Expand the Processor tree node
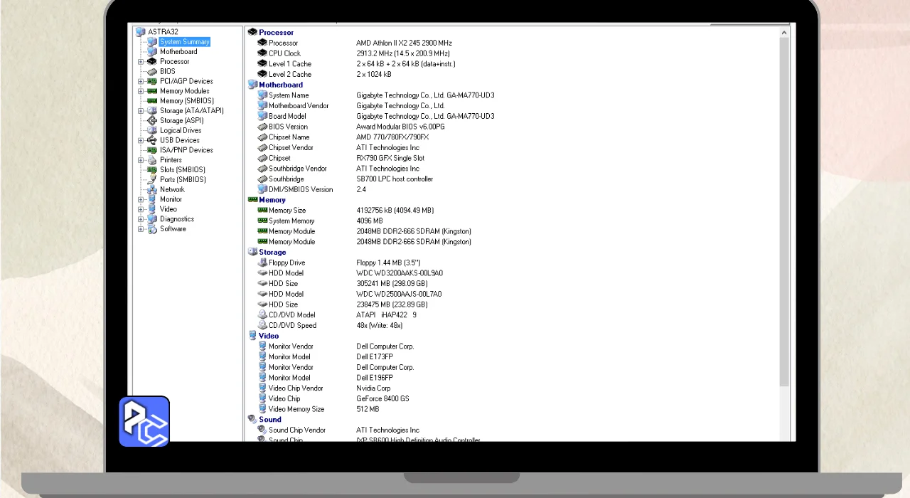This screenshot has height=498, width=910. pyautogui.click(x=141, y=62)
